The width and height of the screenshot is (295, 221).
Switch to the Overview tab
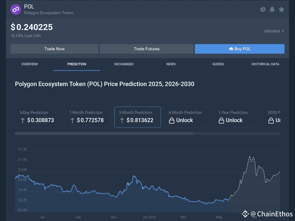click(x=29, y=64)
